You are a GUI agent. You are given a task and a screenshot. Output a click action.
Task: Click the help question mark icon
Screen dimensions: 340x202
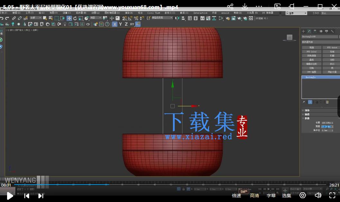[107, 24]
